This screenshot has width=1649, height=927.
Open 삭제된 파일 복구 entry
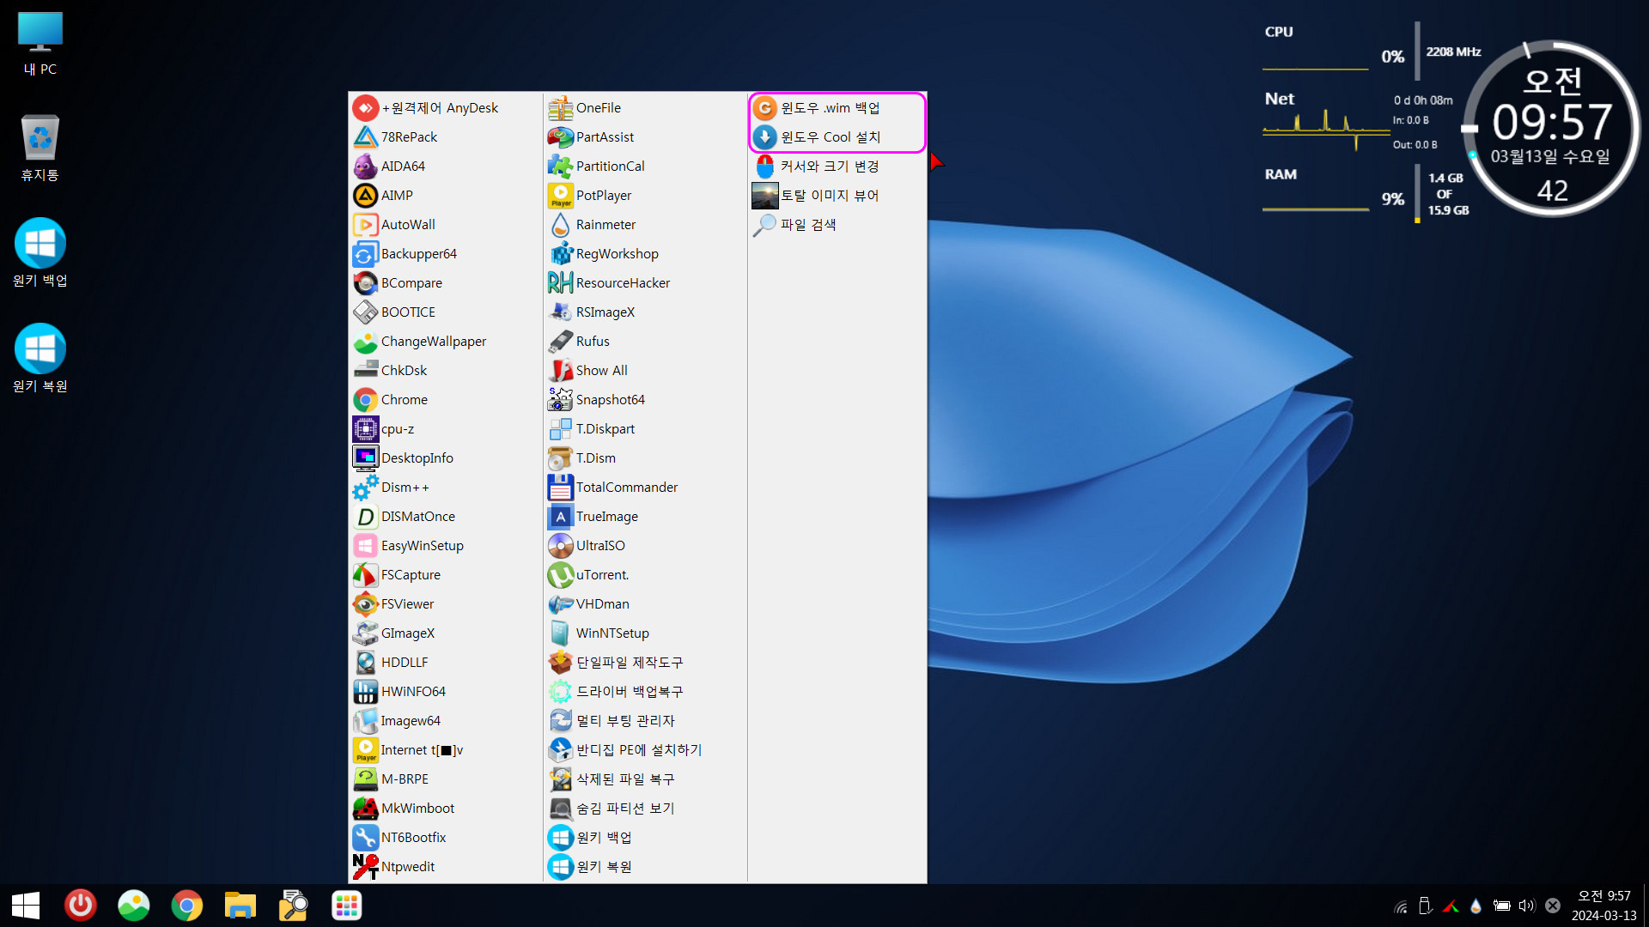pos(645,779)
